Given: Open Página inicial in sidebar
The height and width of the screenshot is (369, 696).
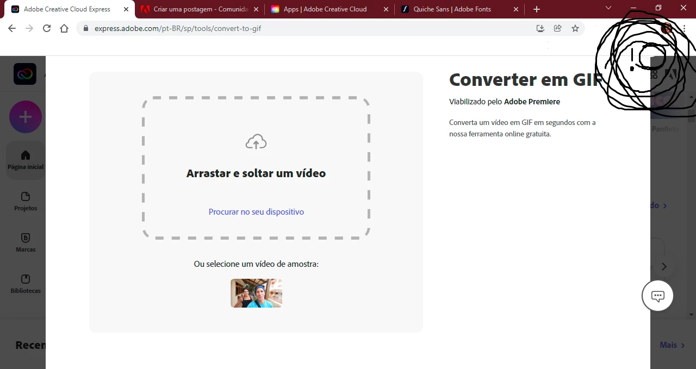Looking at the screenshot, I should pos(26,160).
